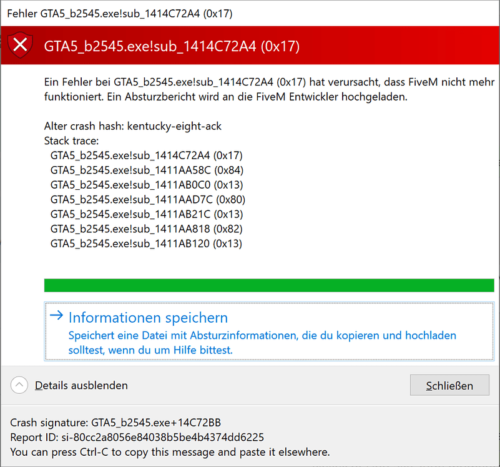The height and width of the screenshot is (467, 500).
Task: Click the green upload progress bar
Action: click(x=268, y=285)
